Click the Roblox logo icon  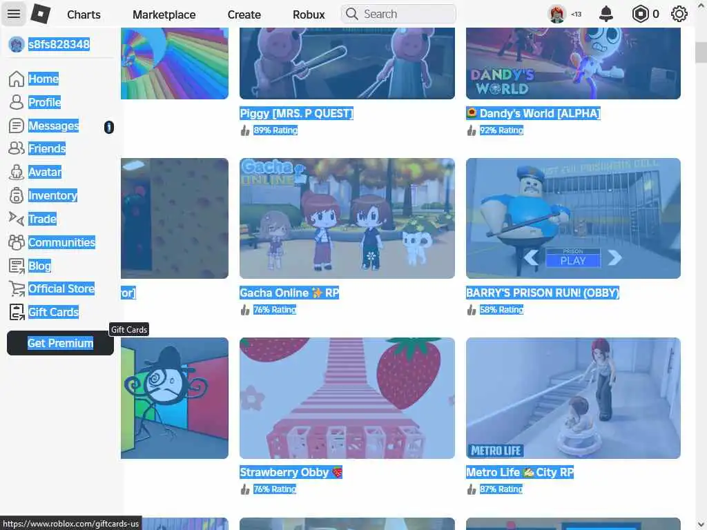(x=41, y=14)
